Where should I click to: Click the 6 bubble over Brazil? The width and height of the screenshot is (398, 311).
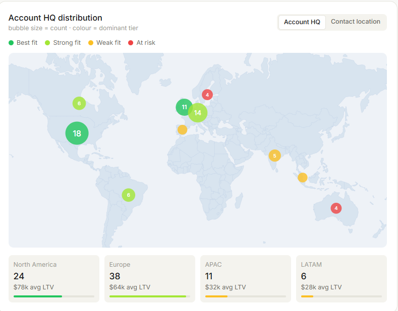pos(129,195)
